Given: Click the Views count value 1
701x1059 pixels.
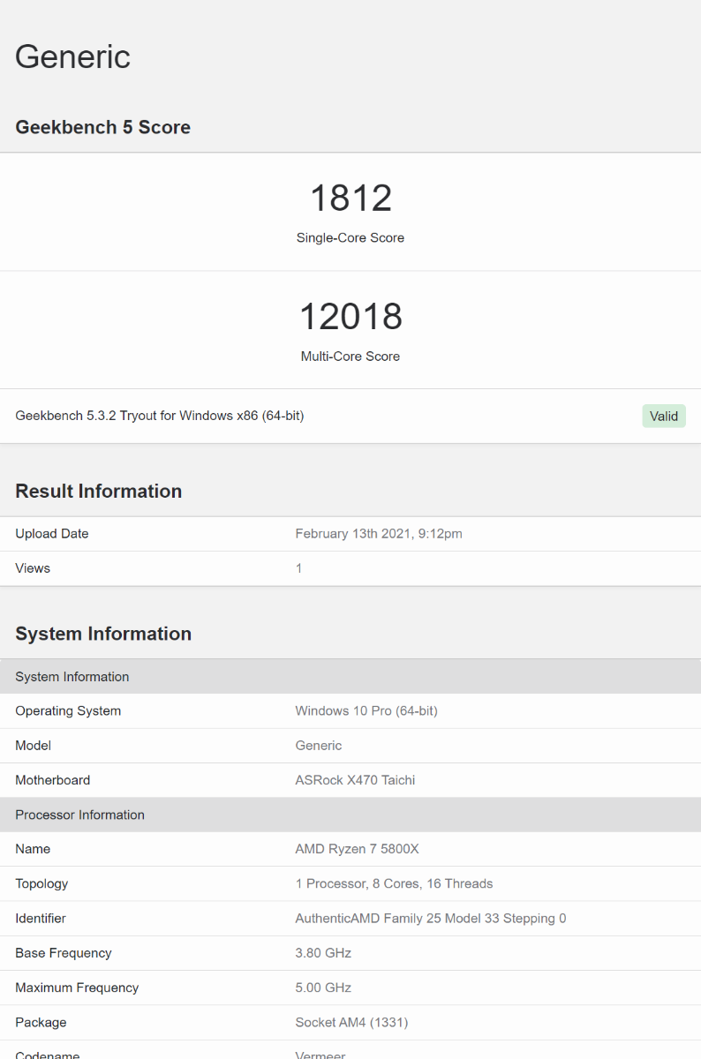Looking at the screenshot, I should (298, 568).
